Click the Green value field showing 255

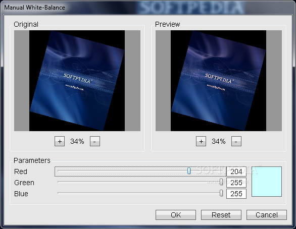click(236, 183)
